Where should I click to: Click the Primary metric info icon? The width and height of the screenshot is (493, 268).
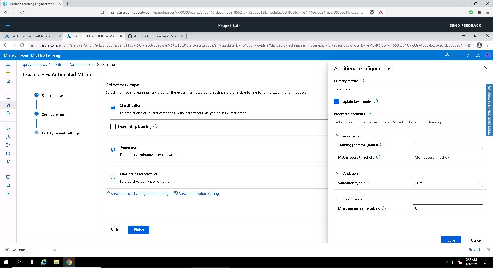362,81
